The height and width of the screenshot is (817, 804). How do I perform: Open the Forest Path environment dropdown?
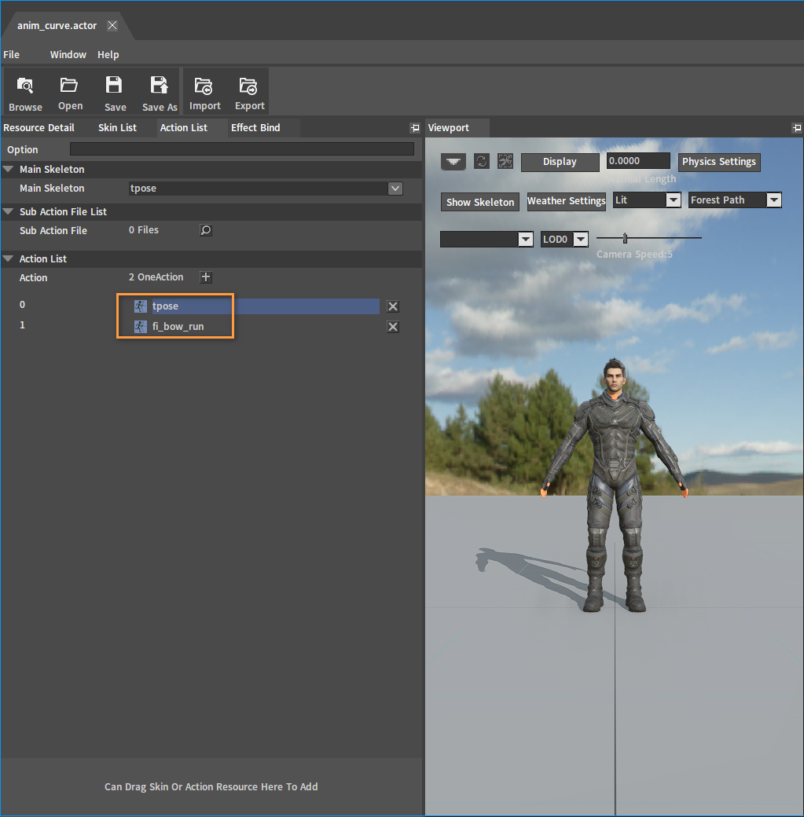[x=774, y=200]
